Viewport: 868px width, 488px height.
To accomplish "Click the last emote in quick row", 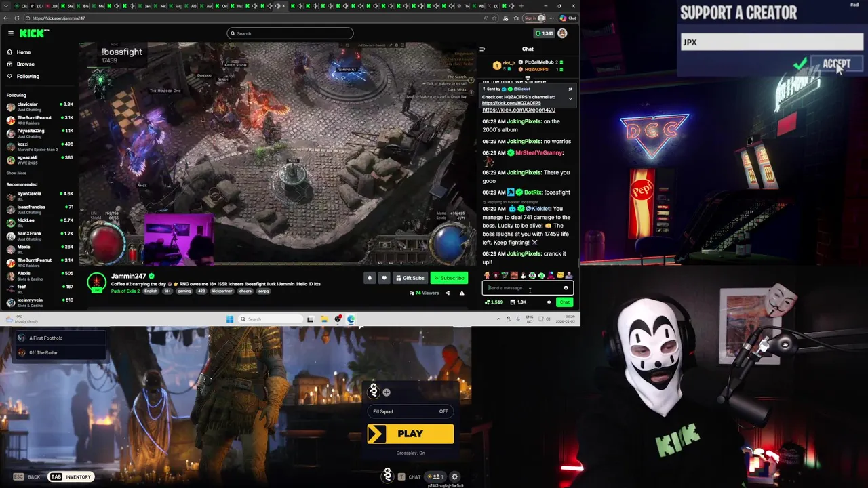I will [569, 275].
